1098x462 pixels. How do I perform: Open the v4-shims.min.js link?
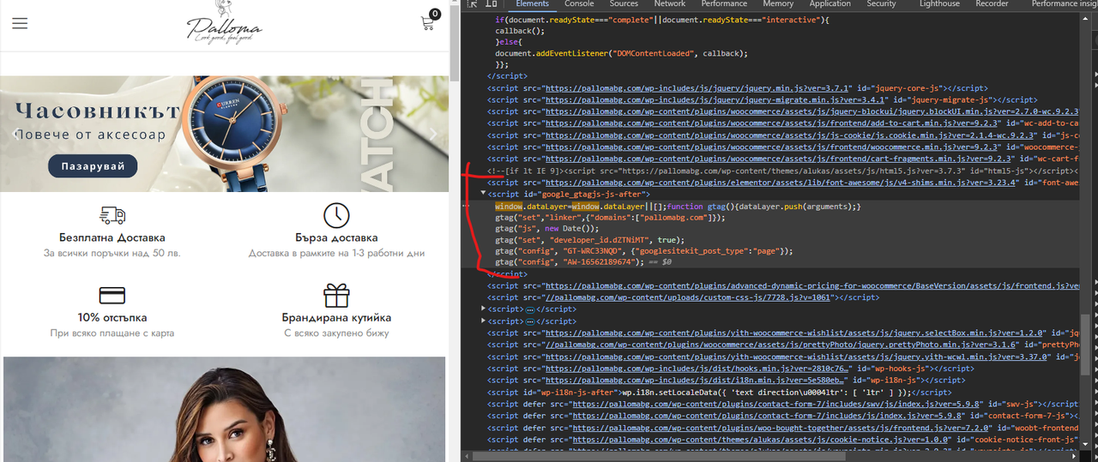781,183
